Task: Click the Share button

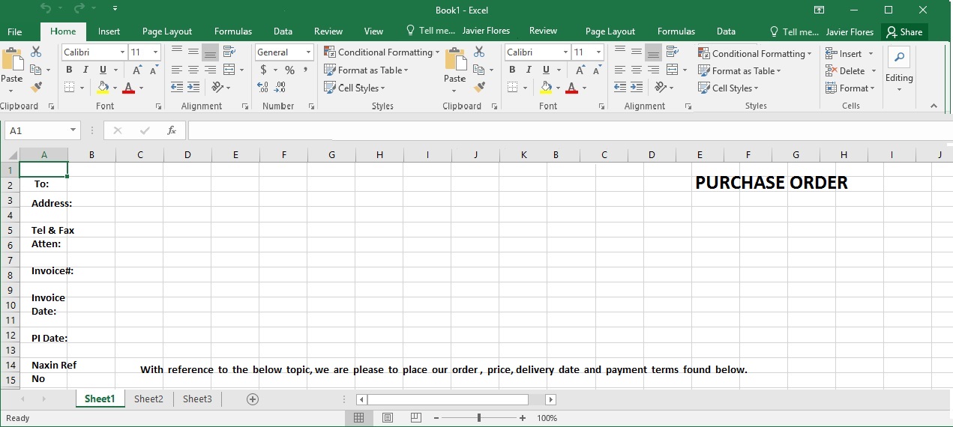Action: (x=904, y=31)
